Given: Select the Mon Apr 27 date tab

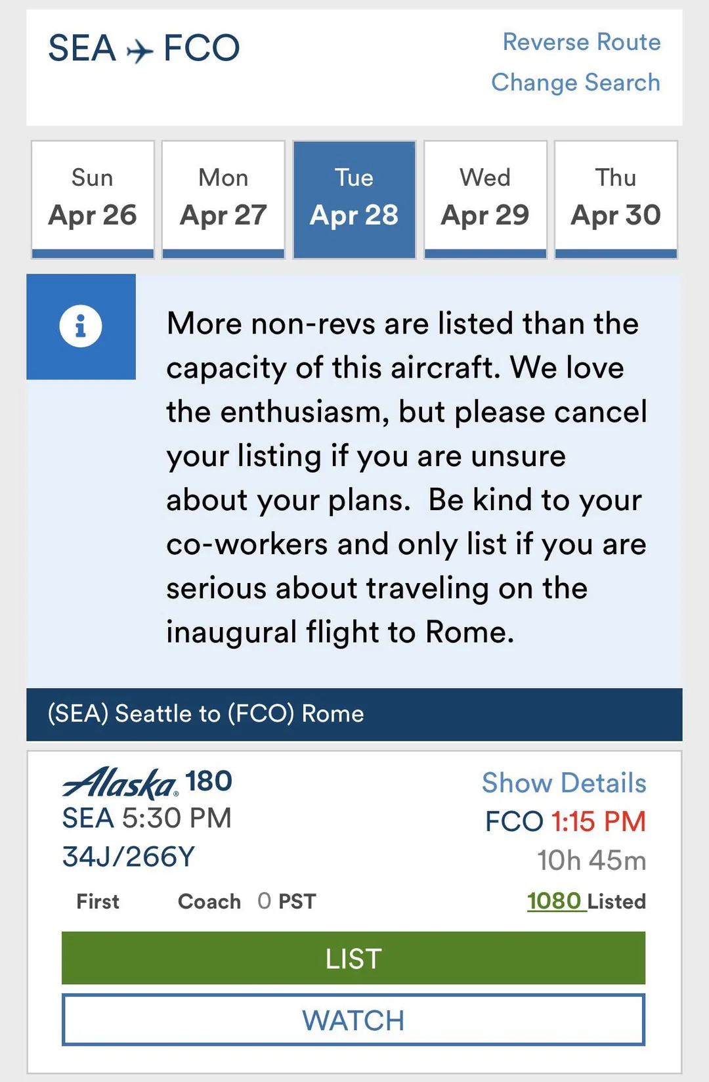Looking at the screenshot, I should tap(223, 199).
